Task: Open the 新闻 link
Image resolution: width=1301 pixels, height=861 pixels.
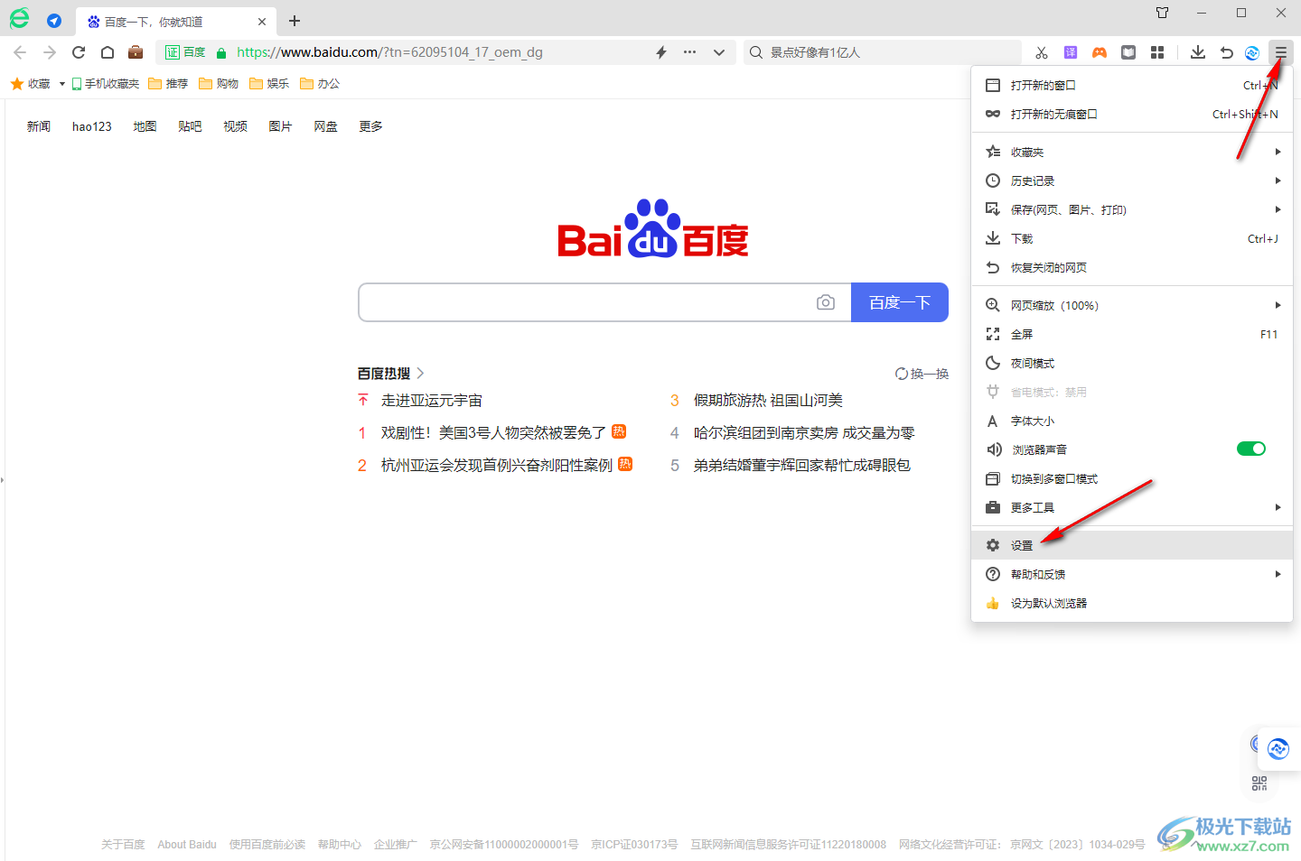Action: 39,126
